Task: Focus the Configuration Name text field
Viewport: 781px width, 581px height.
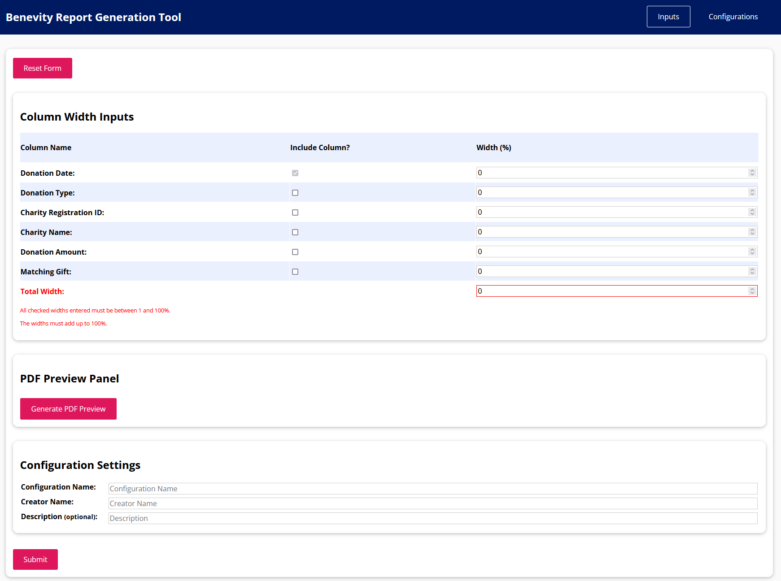Action: (433, 489)
